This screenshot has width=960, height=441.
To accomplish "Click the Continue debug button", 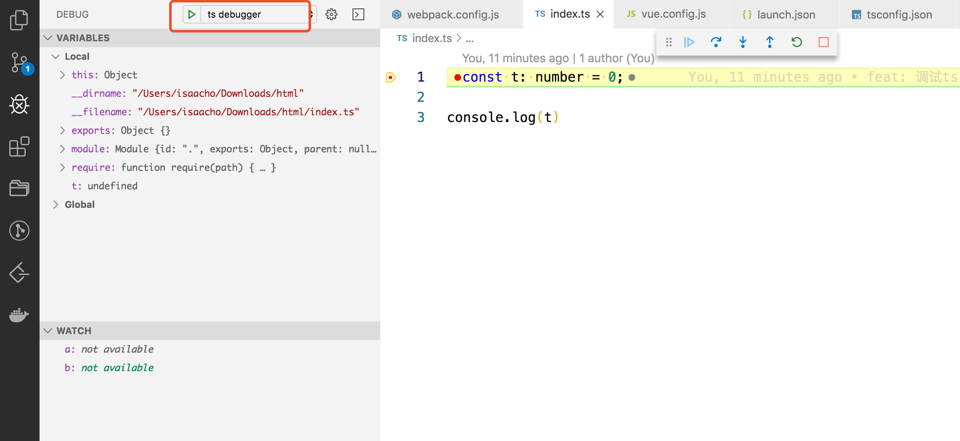I will tap(689, 42).
